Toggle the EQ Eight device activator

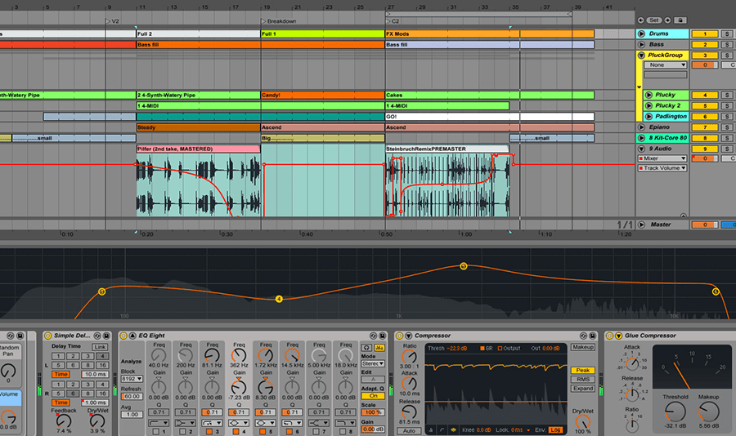point(123,336)
